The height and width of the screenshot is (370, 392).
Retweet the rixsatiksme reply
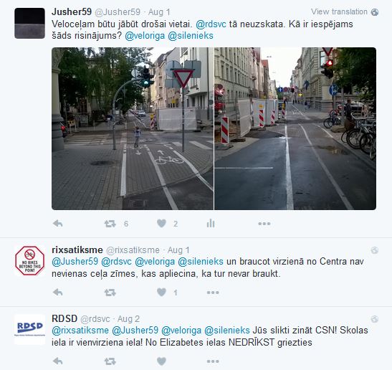tap(110, 292)
